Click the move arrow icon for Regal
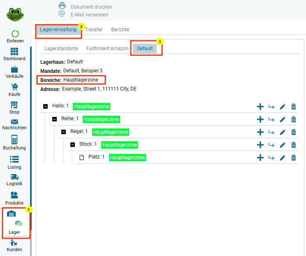 (x=271, y=132)
